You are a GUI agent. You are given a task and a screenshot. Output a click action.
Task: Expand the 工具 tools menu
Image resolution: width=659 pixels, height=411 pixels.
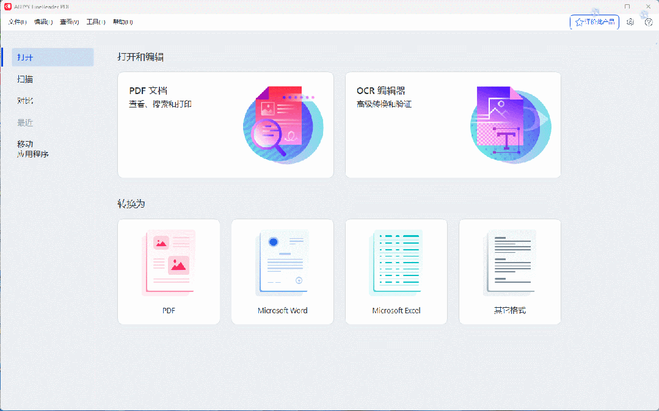[95, 21]
